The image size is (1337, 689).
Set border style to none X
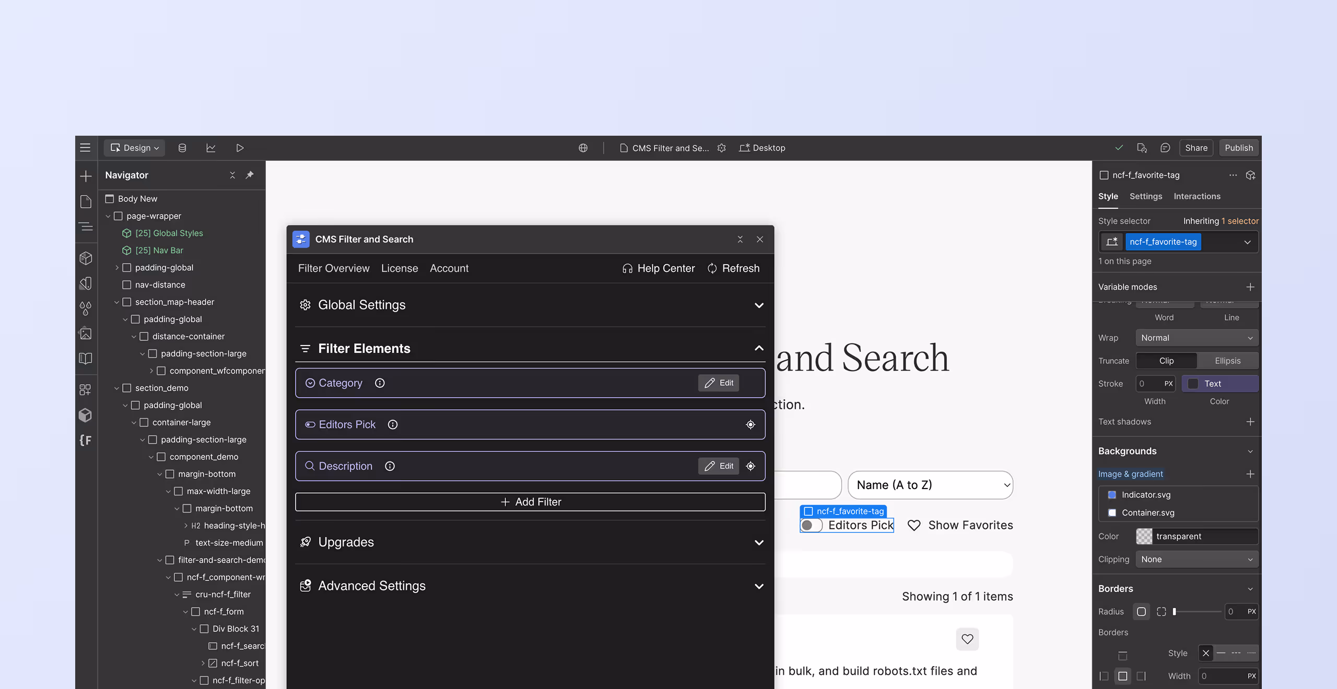click(1206, 653)
